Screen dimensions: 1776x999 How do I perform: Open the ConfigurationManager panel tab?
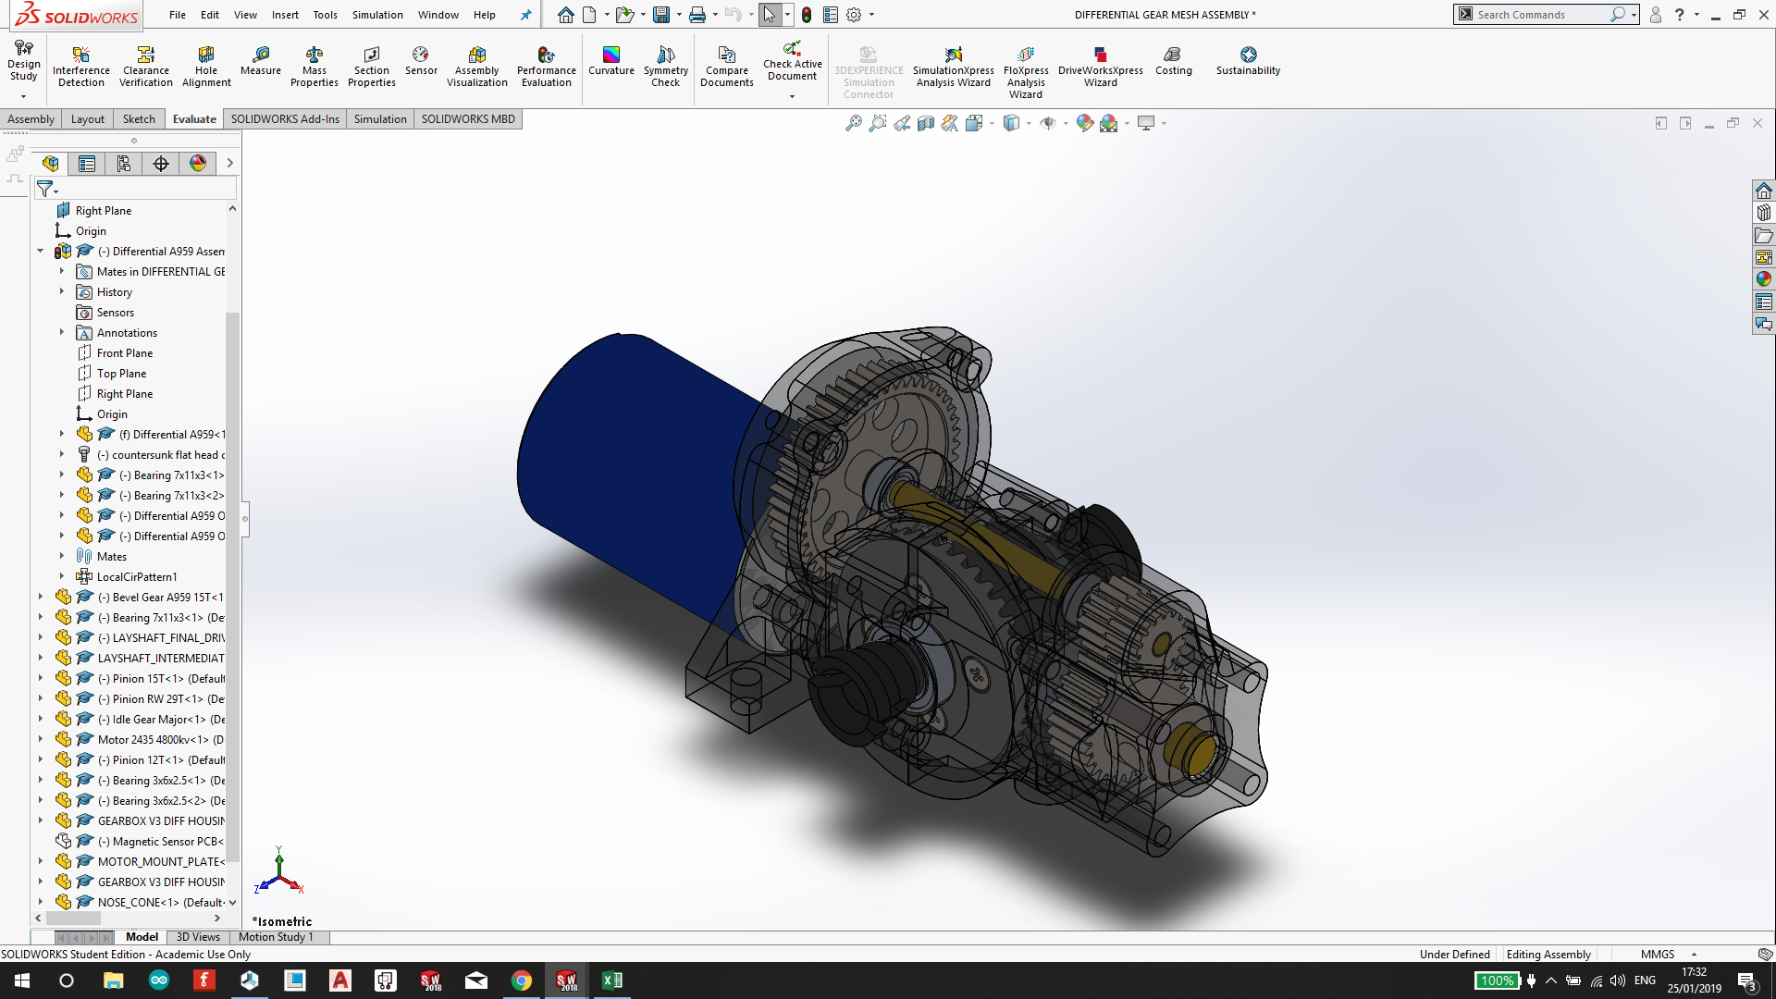124,164
